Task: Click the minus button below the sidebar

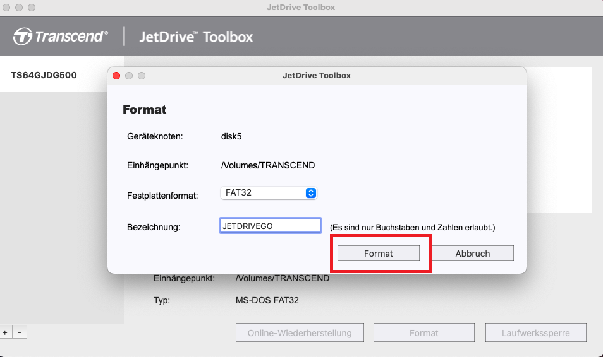Action: 20,332
